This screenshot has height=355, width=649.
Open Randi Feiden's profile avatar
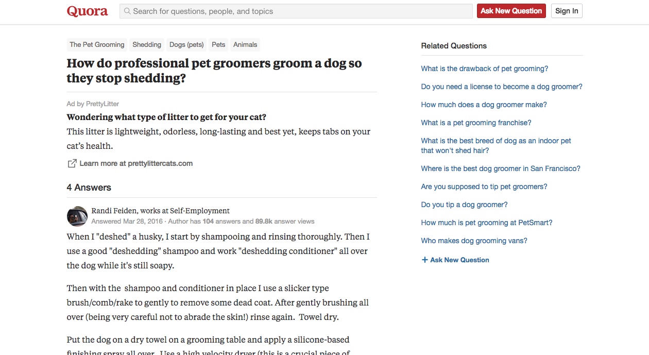click(77, 216)
